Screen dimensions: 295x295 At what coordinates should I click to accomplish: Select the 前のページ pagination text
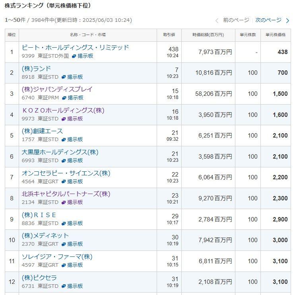[236, 20]
